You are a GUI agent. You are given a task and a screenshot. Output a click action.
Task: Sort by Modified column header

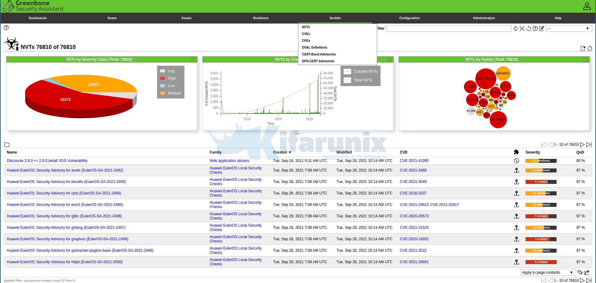344,152
